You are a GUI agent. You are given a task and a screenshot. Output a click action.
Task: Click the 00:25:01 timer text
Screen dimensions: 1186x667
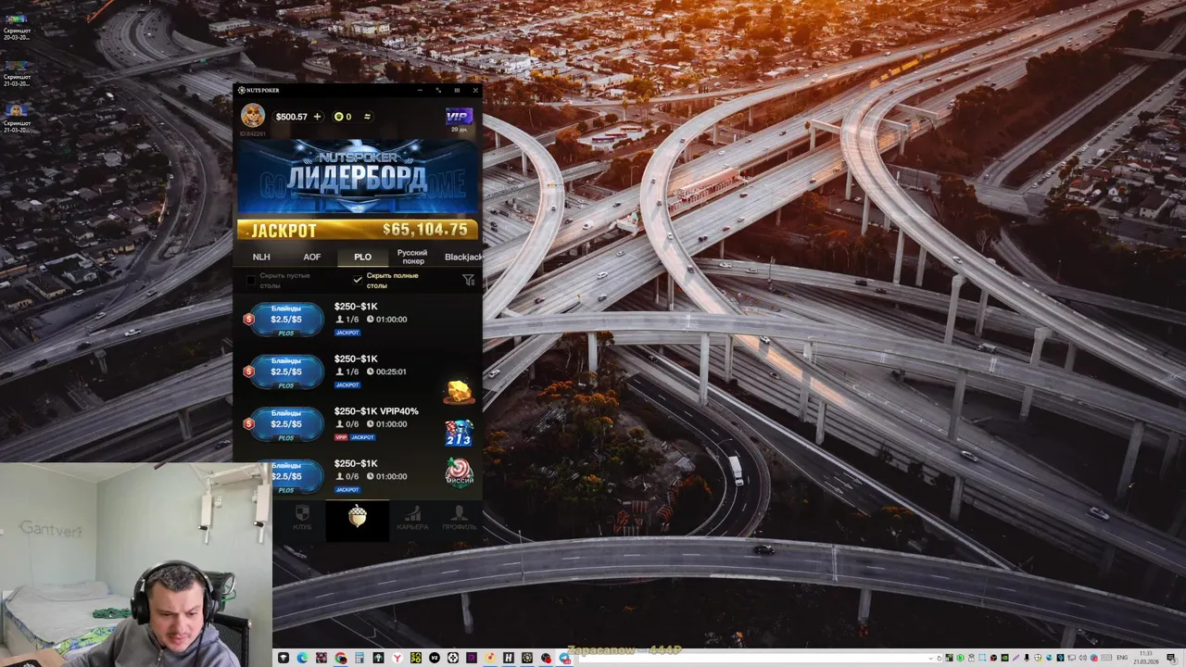pos(391,371)
